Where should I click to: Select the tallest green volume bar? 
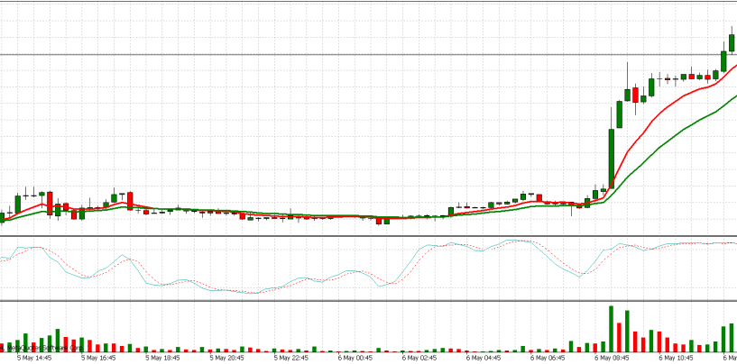[612, 329]
